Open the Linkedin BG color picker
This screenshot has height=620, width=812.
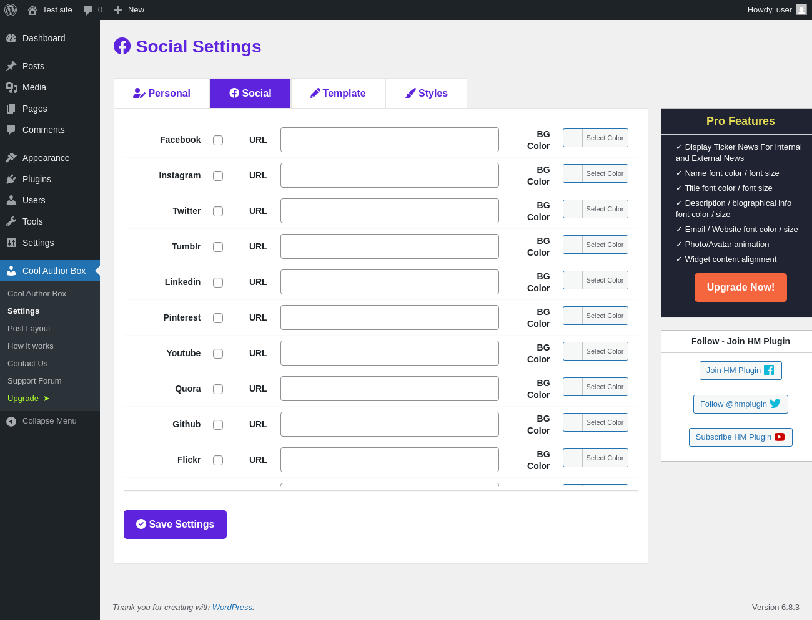pos(595,280)
